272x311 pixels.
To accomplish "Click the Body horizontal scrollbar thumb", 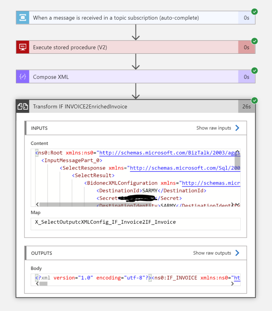I will click(43, 284).
